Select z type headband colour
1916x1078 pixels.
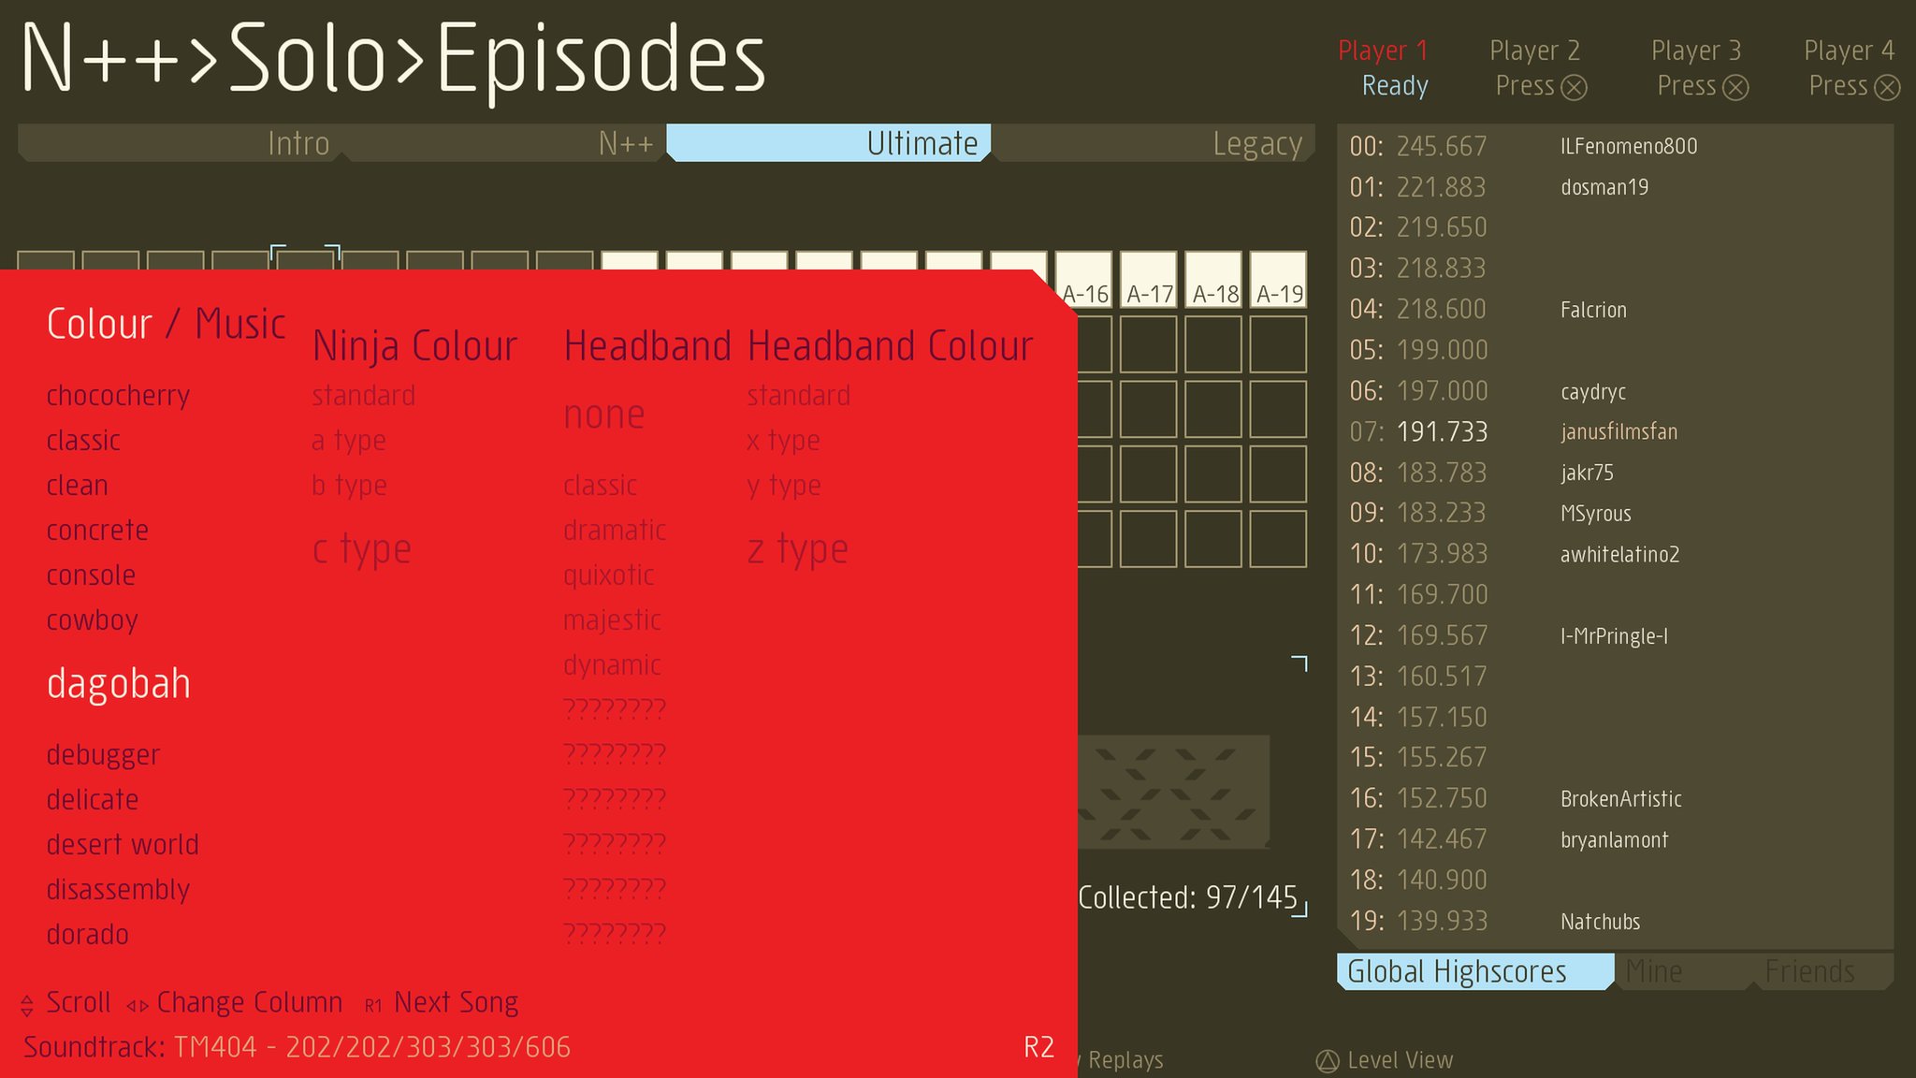(797, 549)
